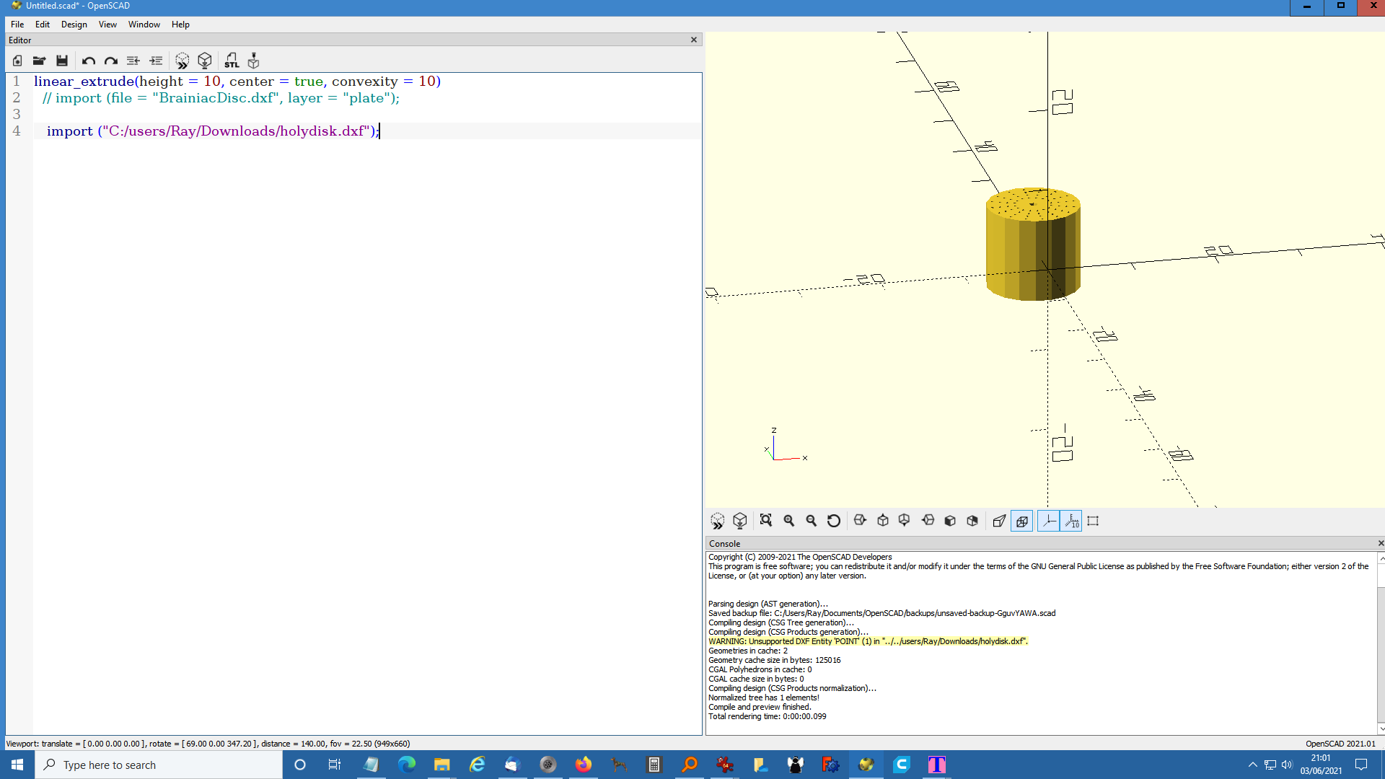Click the Render icon in editor toolbar

point(205,61)
